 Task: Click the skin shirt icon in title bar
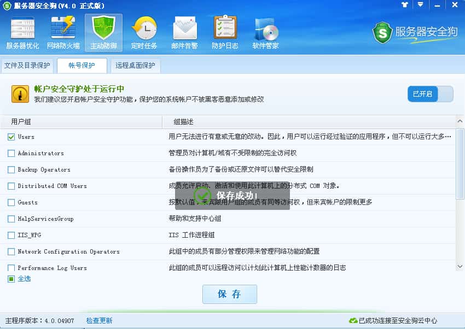pos(405,5)
